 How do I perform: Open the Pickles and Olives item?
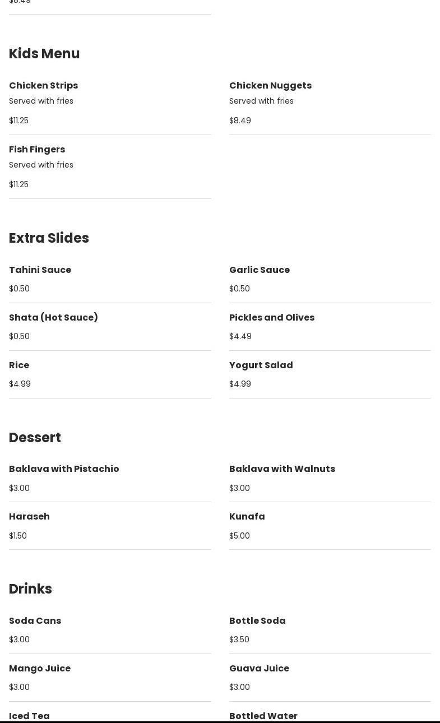(x=272, y=318)
